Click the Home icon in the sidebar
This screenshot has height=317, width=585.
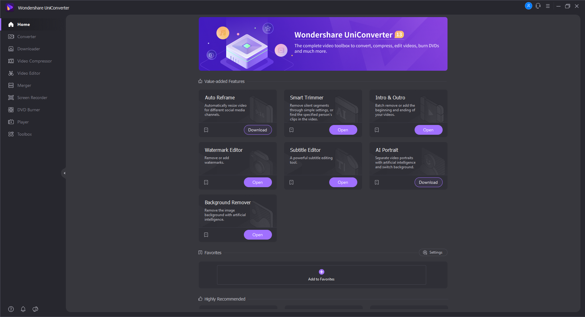tap(11, 24)
